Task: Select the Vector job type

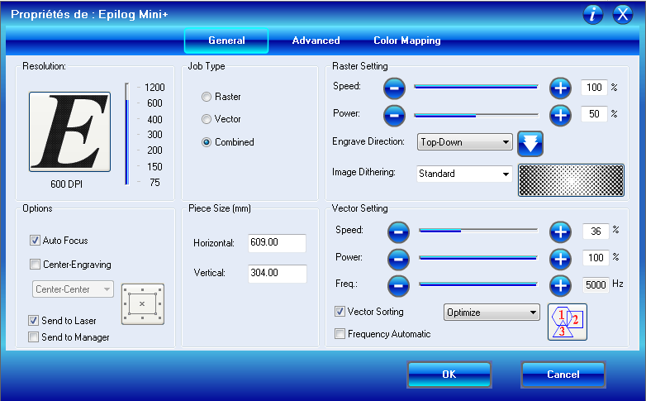Action: [x=206, y=119]
